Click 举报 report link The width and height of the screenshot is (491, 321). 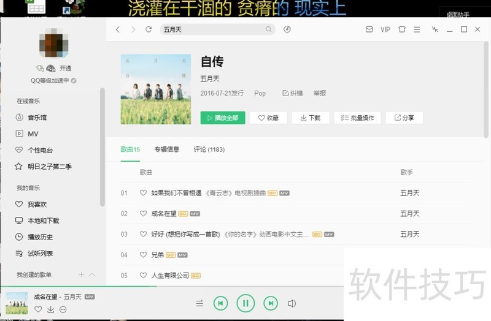[320, 93]
